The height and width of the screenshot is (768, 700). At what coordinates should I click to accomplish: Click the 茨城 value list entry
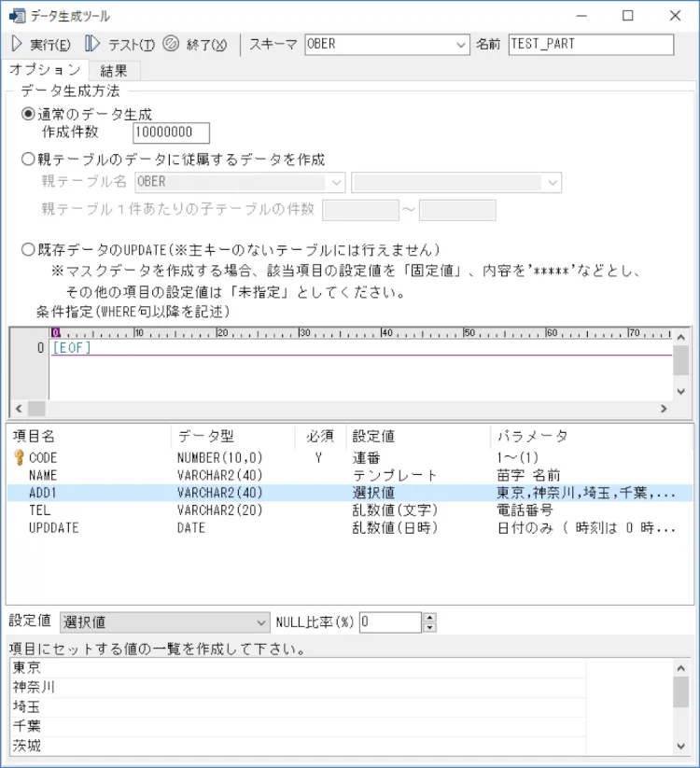tap(299, 746)
